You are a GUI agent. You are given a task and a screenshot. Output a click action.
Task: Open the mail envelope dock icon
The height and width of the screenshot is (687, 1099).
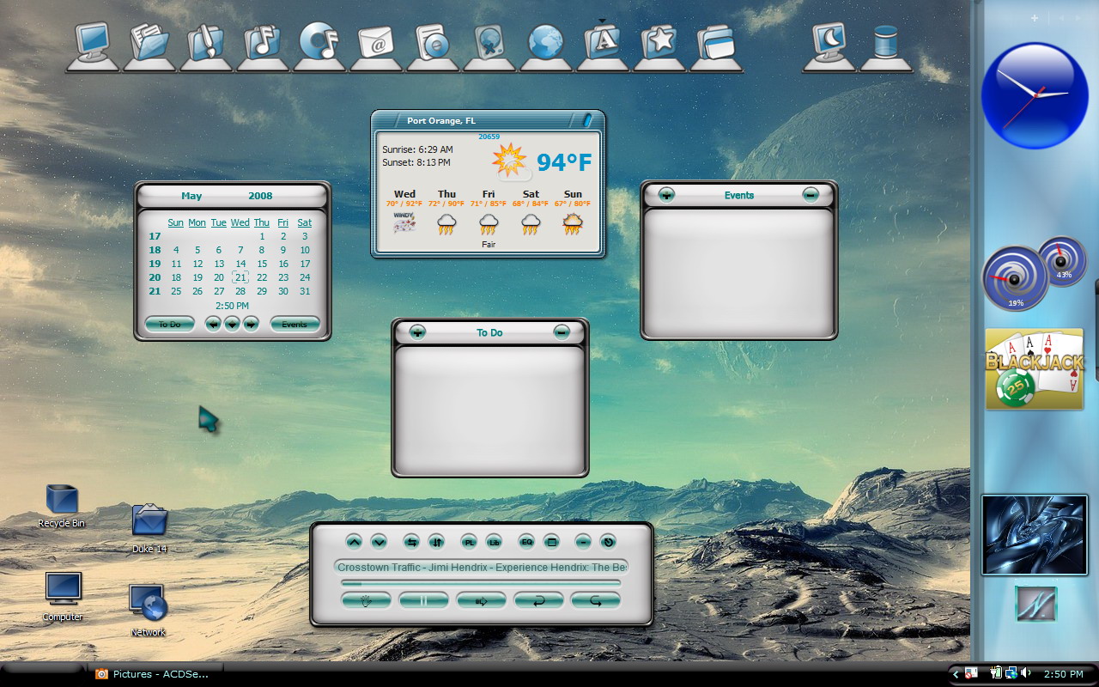pos(376,41)
